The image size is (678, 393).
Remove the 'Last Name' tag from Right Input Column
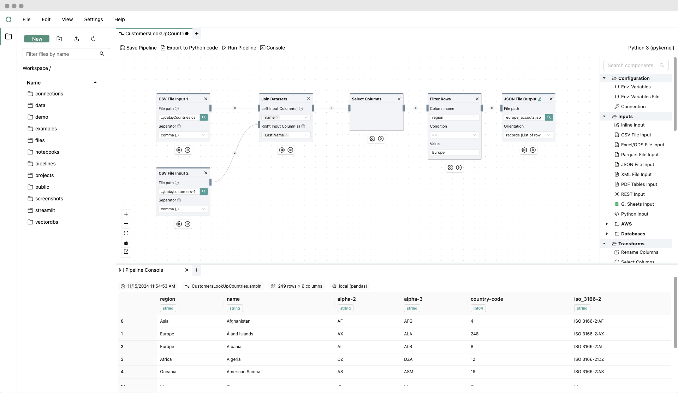pos(286,135)
